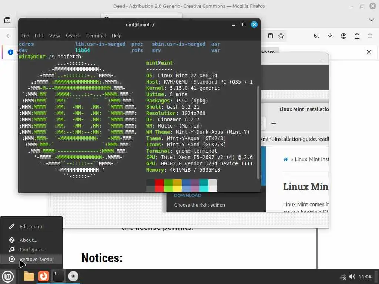Minimize the Firefox window
This screenshot has height=284, width=379.
[x=352, y=6]
